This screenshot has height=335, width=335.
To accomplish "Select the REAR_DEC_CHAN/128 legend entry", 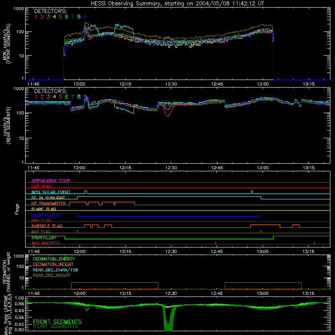I will [x=55, y=270].
